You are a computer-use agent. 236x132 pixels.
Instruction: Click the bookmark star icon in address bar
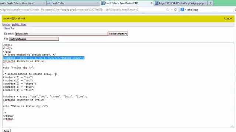[167, 10]
